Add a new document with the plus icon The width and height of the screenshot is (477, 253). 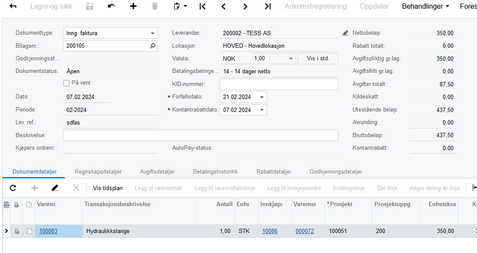[133, 6]
